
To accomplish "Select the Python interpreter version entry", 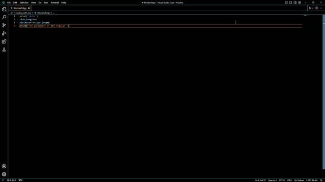I will pos(312,180).
